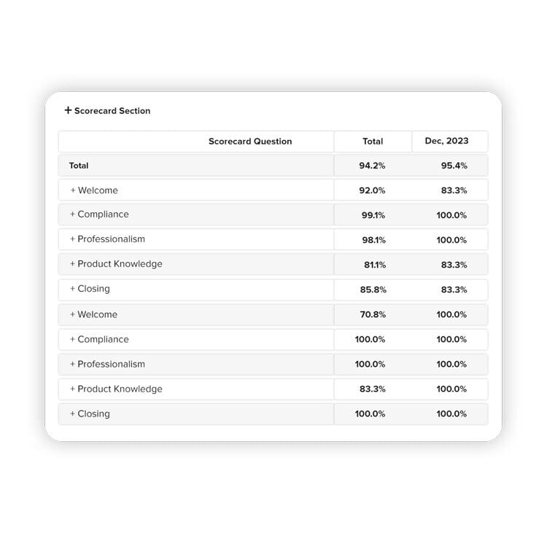Click the 94.2% overall total cell
This screenshot has width=547, height=547.
coord(372,166)
